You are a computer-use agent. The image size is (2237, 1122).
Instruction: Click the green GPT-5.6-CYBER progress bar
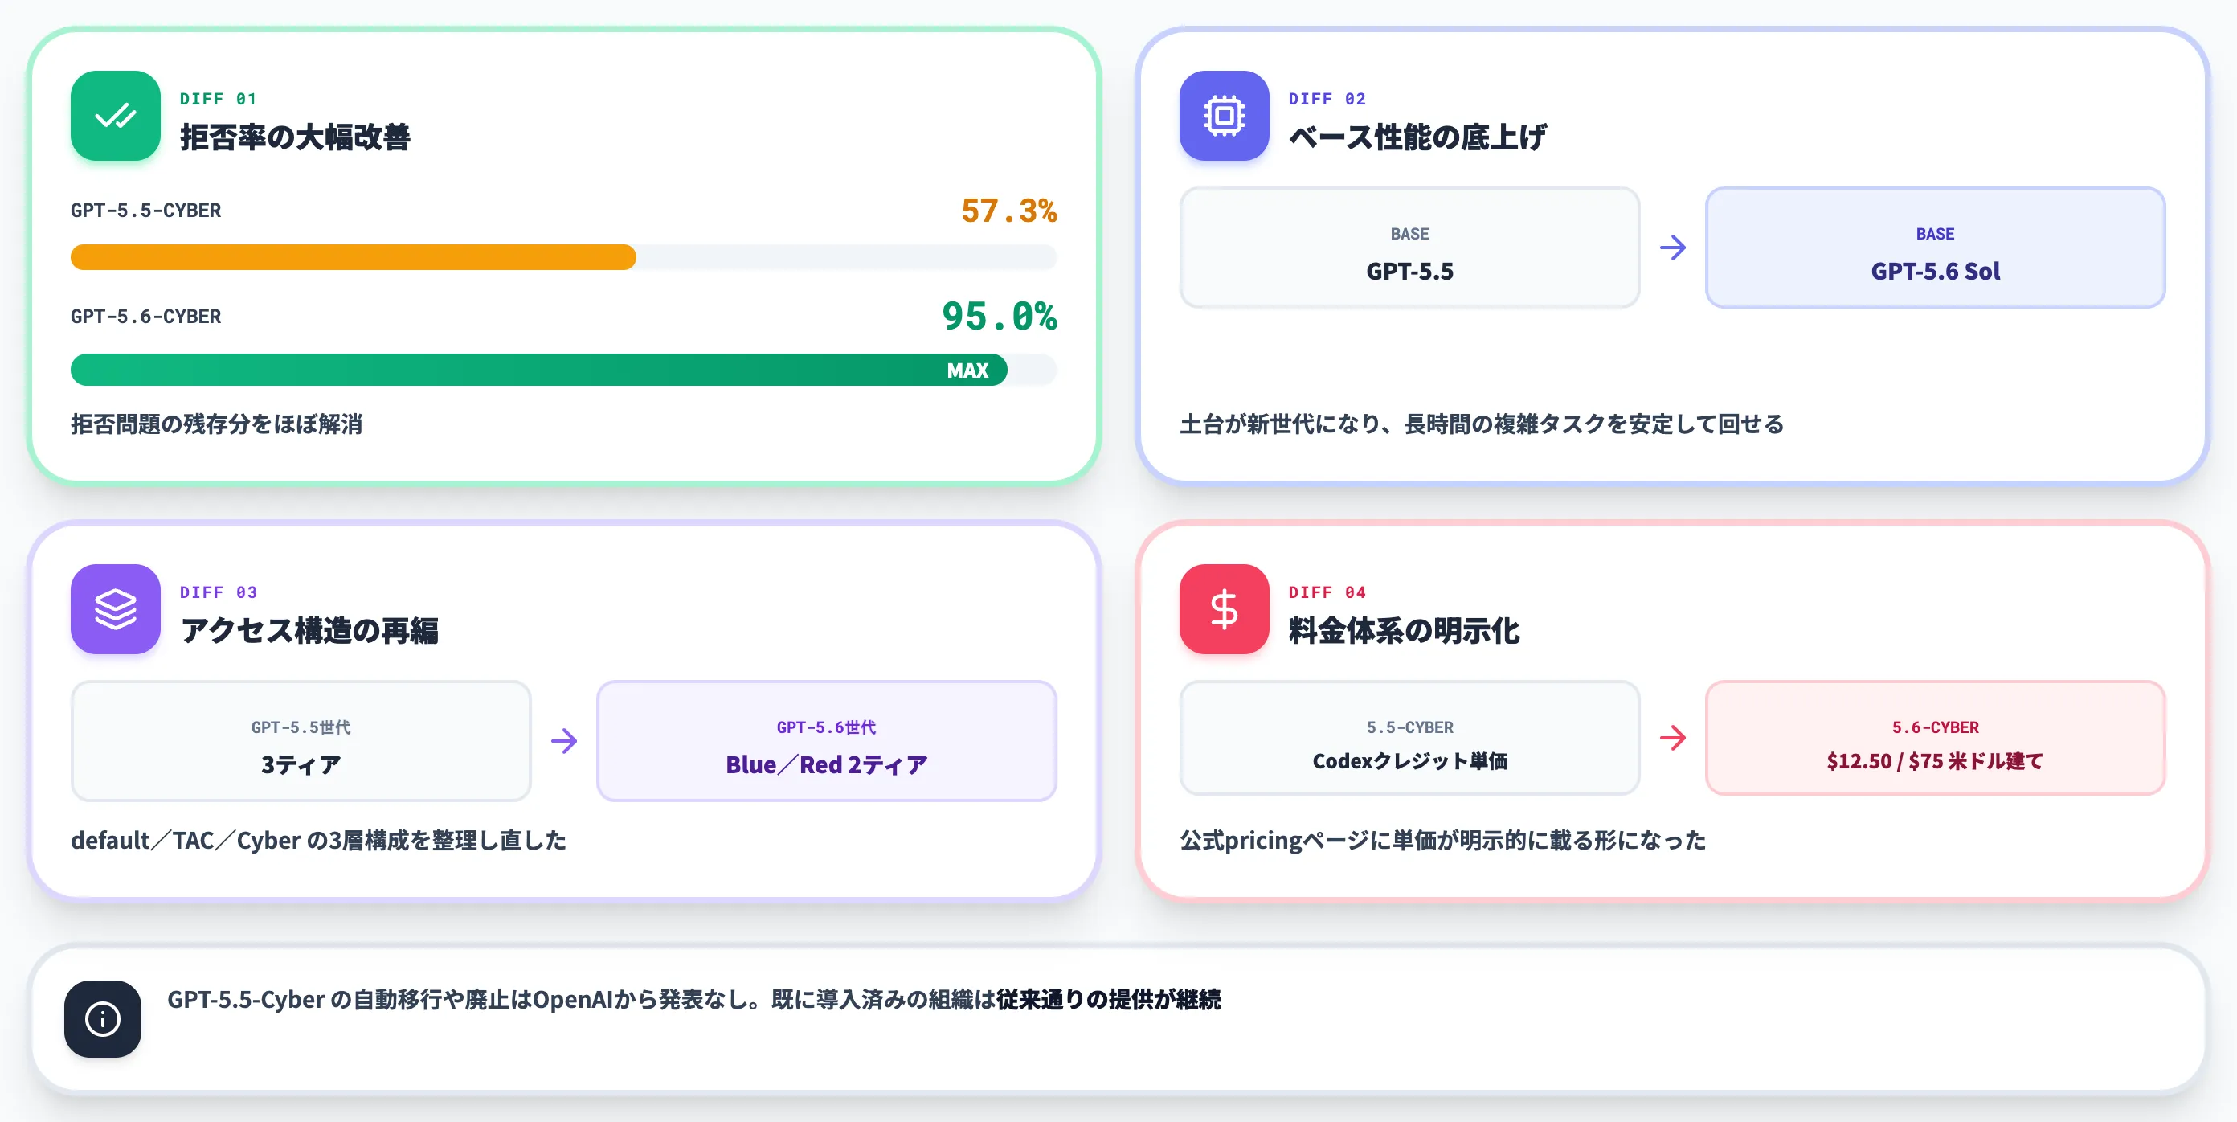tap(538, 370)
